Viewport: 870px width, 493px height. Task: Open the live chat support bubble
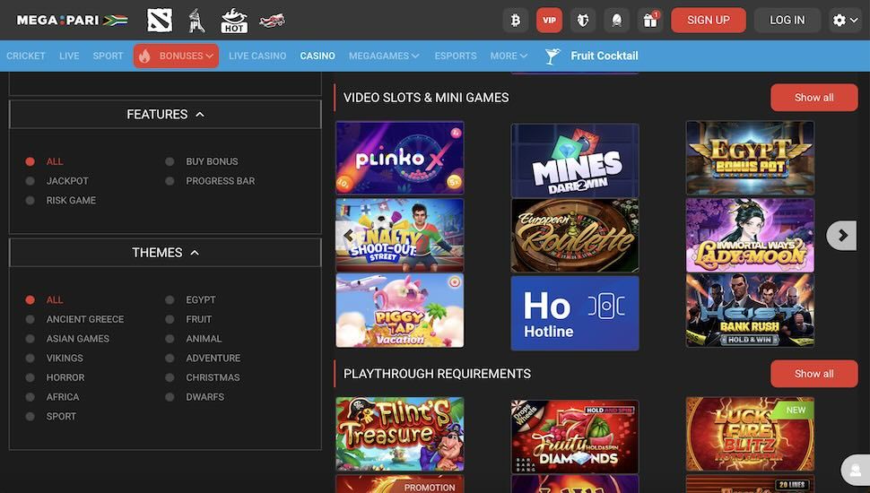pos(856,471)
